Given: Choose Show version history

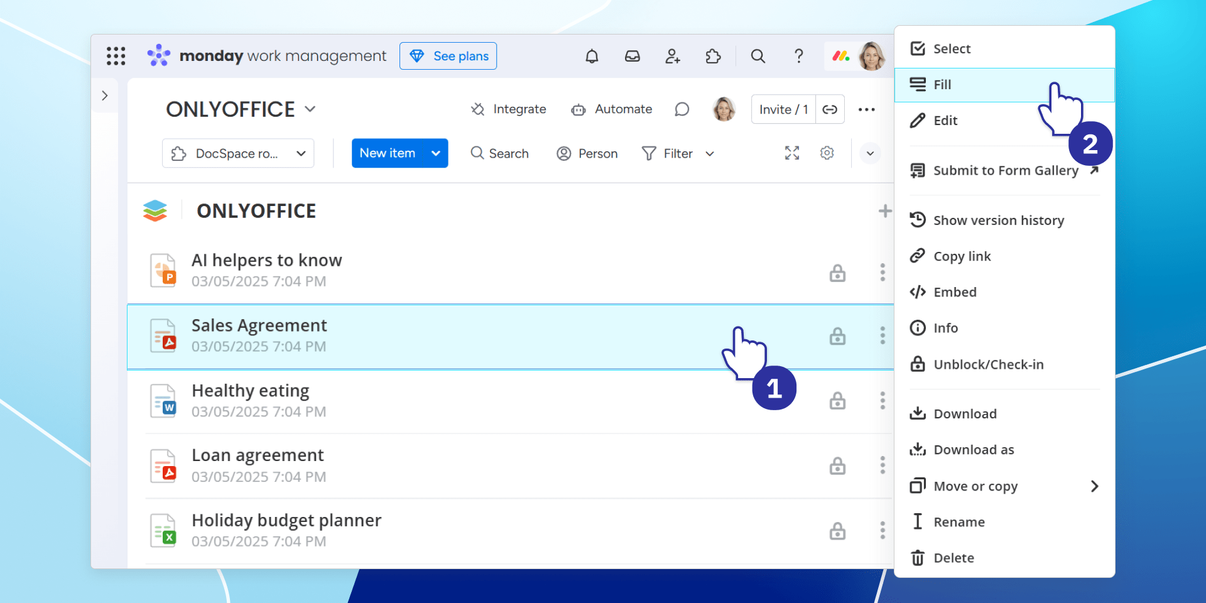Looking at the screenshot, I should point(1004,220).
